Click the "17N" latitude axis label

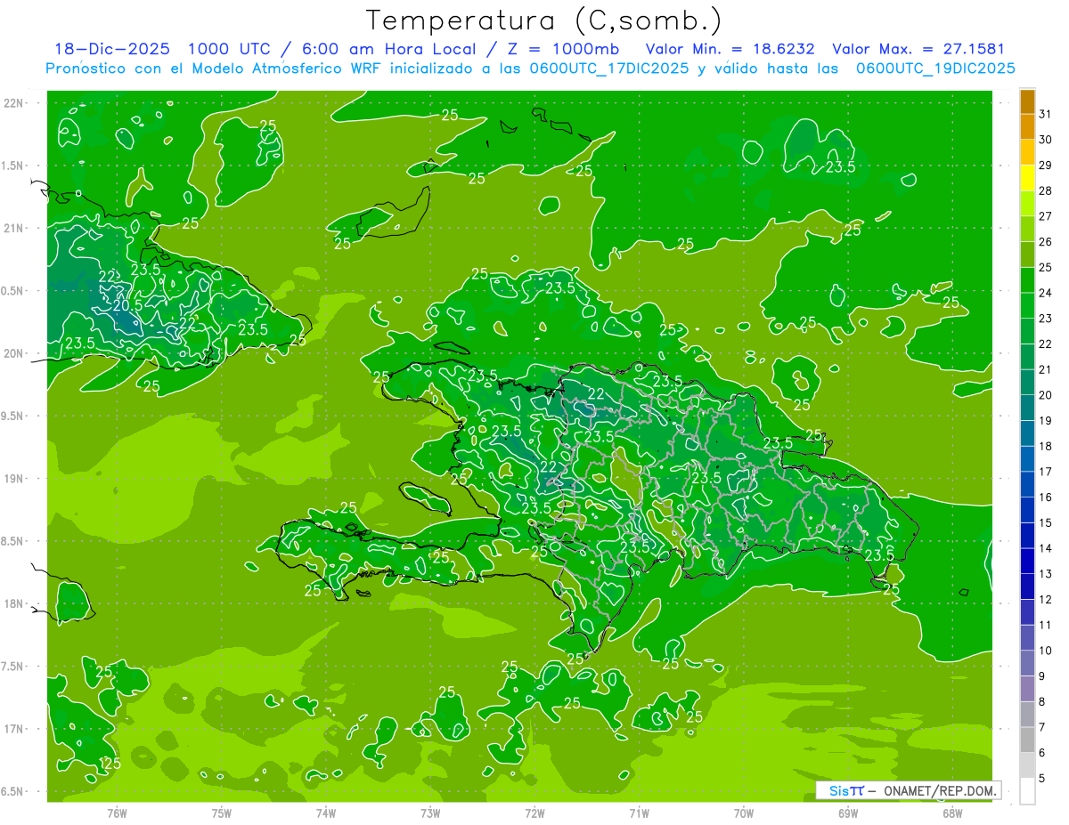[14, 729]
